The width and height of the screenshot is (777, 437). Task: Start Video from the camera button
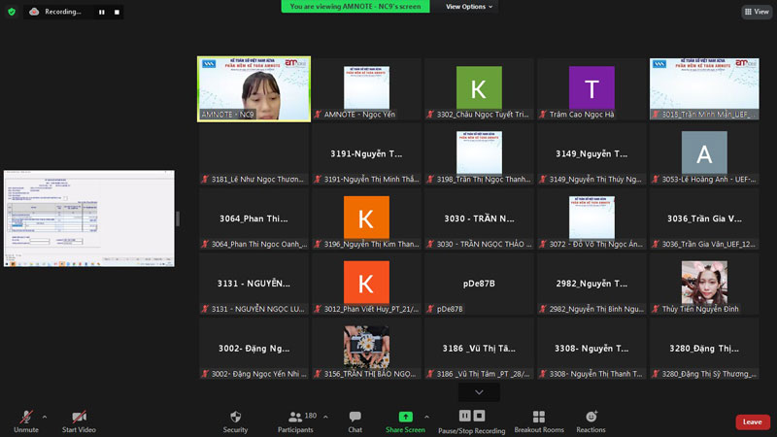pyautogui.click(x=79, y=419)
